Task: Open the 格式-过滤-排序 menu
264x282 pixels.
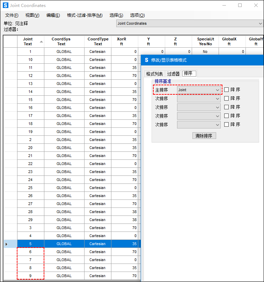Action: pos(85,15)
